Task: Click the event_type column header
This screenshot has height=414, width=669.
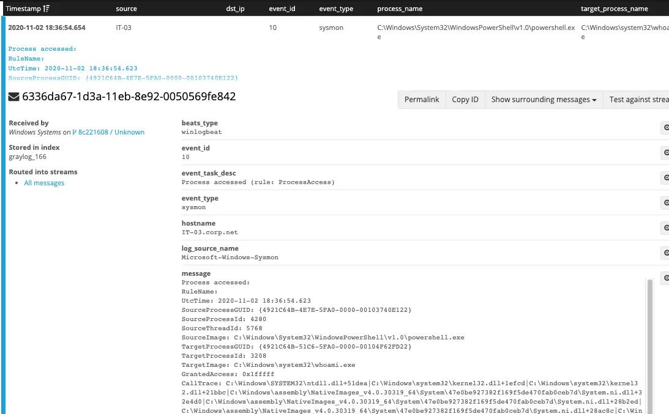Action: [x=336, y=9]
